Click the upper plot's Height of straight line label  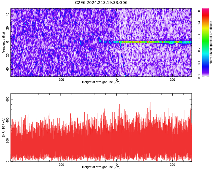click(101, 82)
